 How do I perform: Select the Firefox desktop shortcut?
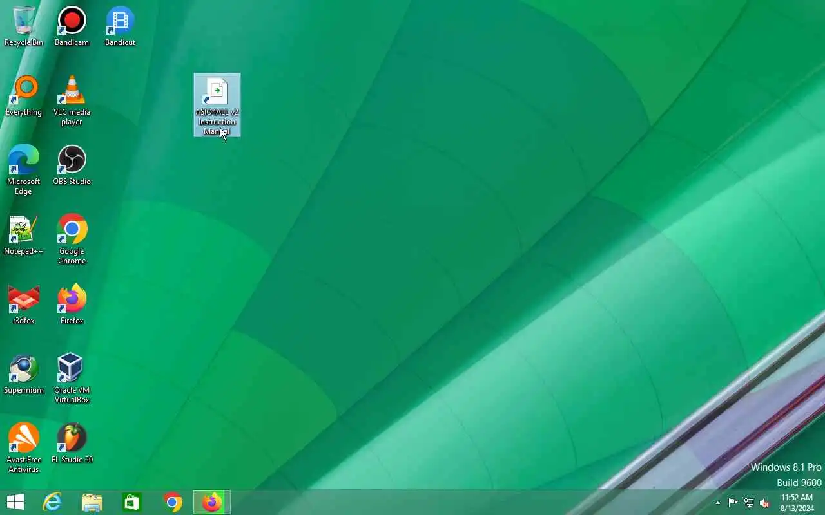tap(72, 304)
